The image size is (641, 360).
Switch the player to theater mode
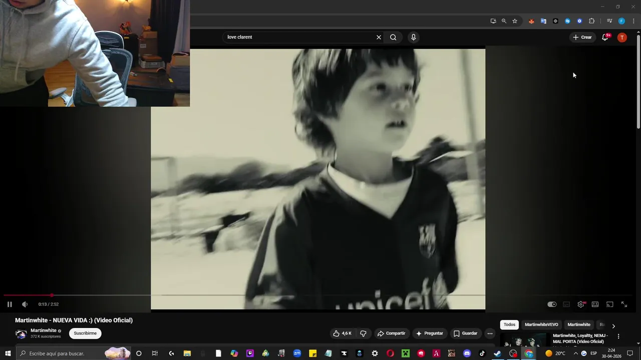click(x=595, y=304)
